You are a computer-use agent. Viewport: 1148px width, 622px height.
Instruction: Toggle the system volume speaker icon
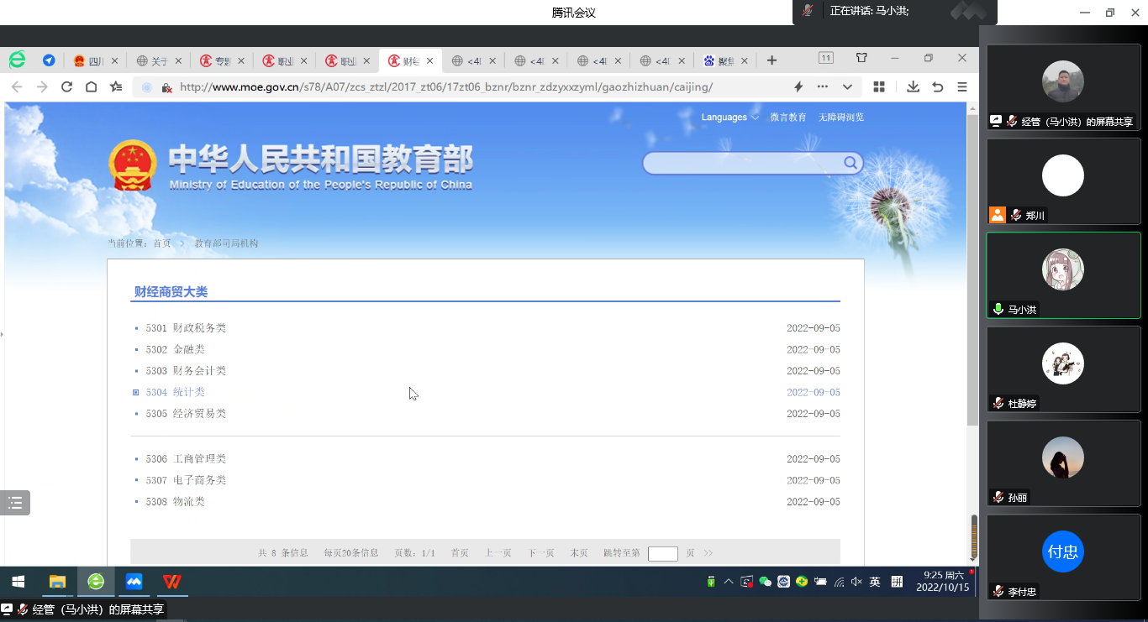click(856, 582)
